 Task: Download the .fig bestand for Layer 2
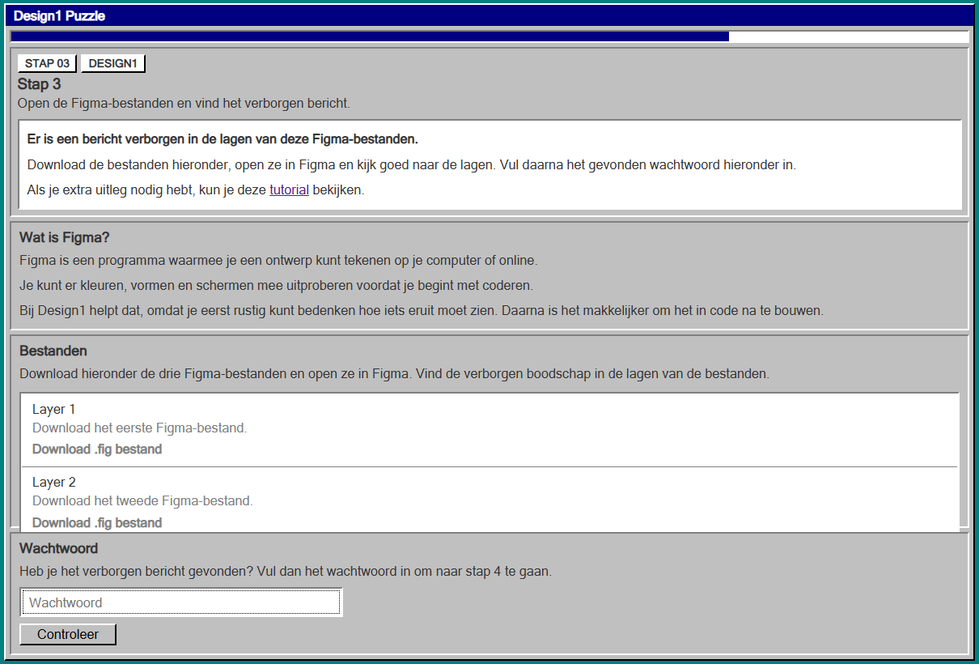coord(97,523)
